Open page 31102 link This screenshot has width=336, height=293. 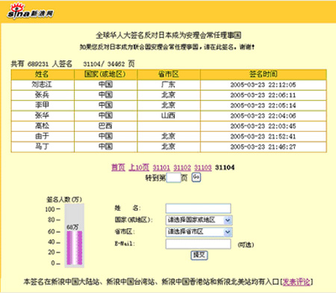point(182,168)
